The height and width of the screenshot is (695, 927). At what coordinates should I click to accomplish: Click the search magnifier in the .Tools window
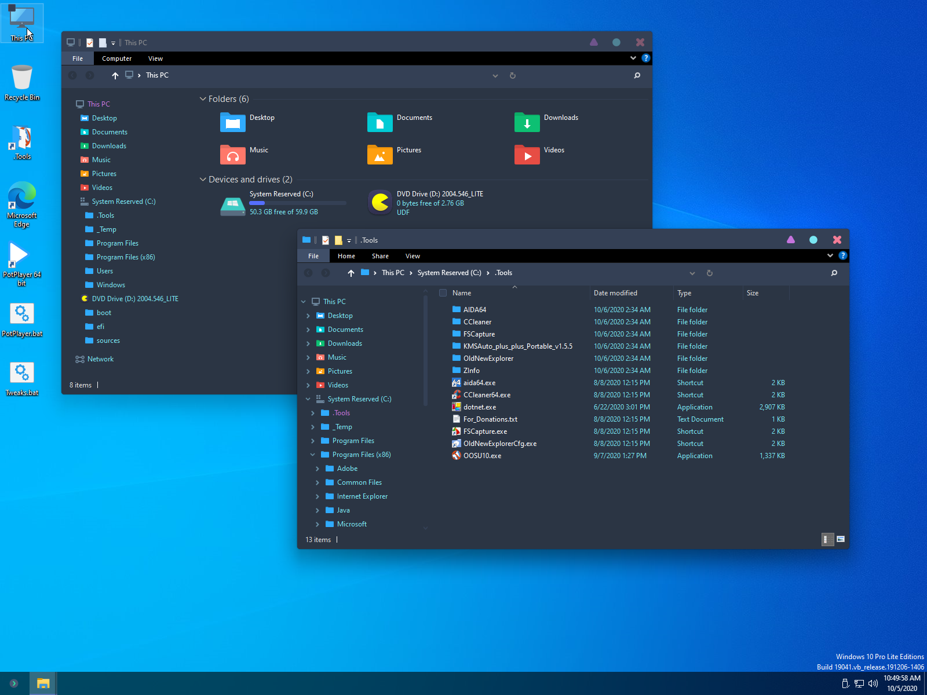834,273
